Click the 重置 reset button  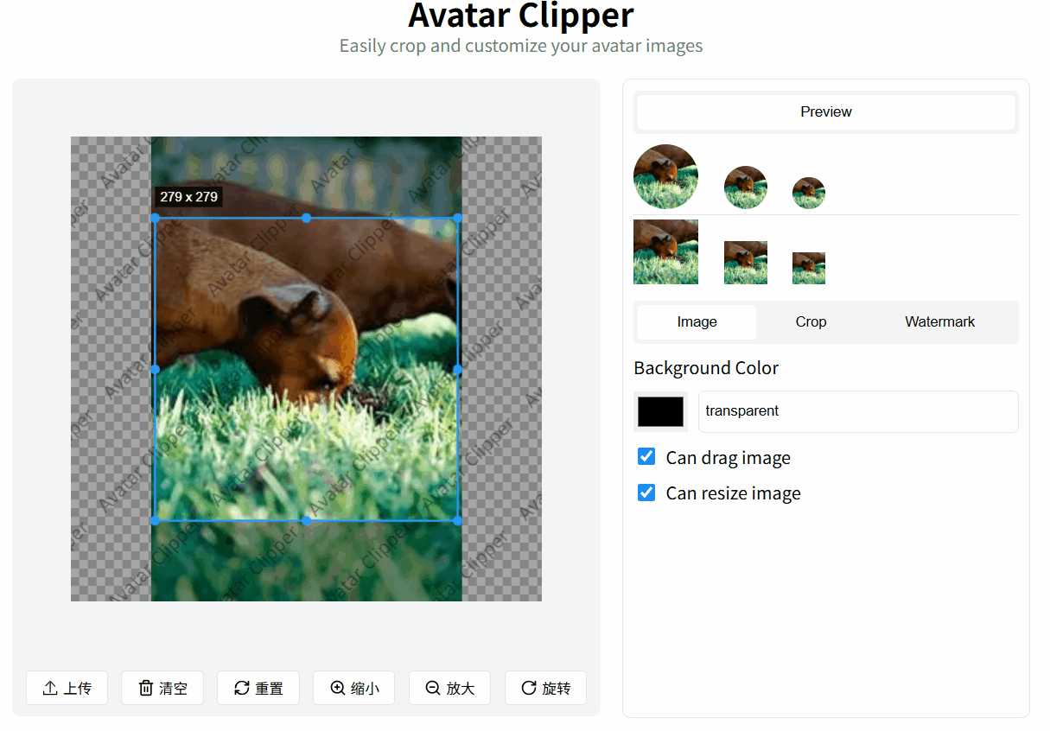click(x=258, y=688)
